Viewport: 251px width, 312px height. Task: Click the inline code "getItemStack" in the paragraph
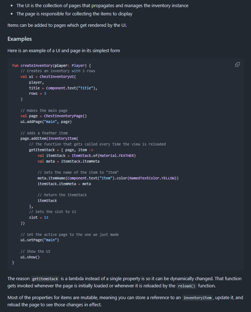[44, 279]
